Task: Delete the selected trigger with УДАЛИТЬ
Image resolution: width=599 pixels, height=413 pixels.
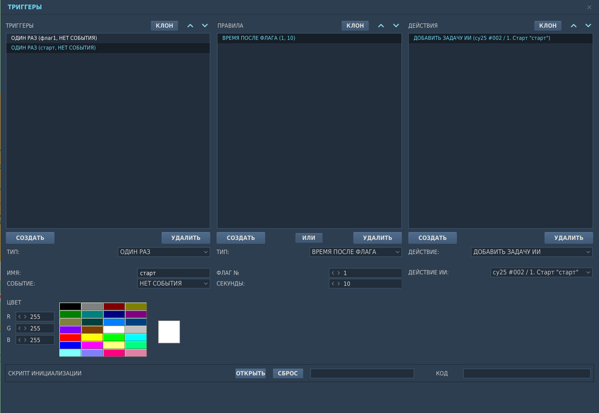Action: [186, 238]
